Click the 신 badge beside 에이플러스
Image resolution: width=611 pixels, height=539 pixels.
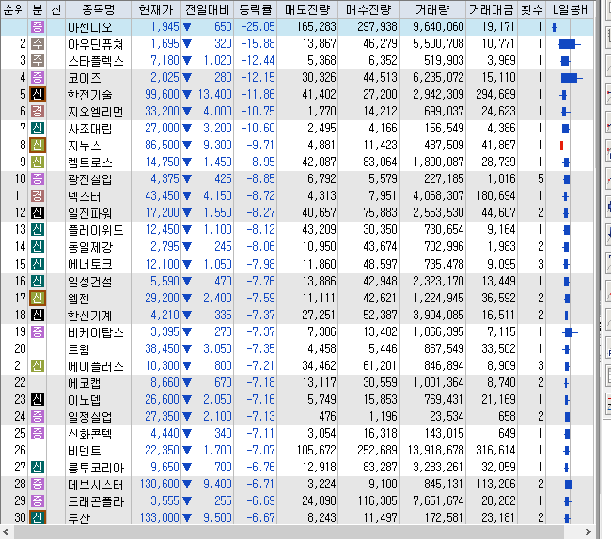(x=38, y=366)
